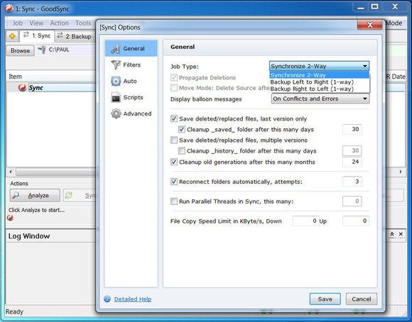Click the Filters funnel icon

(x=116, y=65)
